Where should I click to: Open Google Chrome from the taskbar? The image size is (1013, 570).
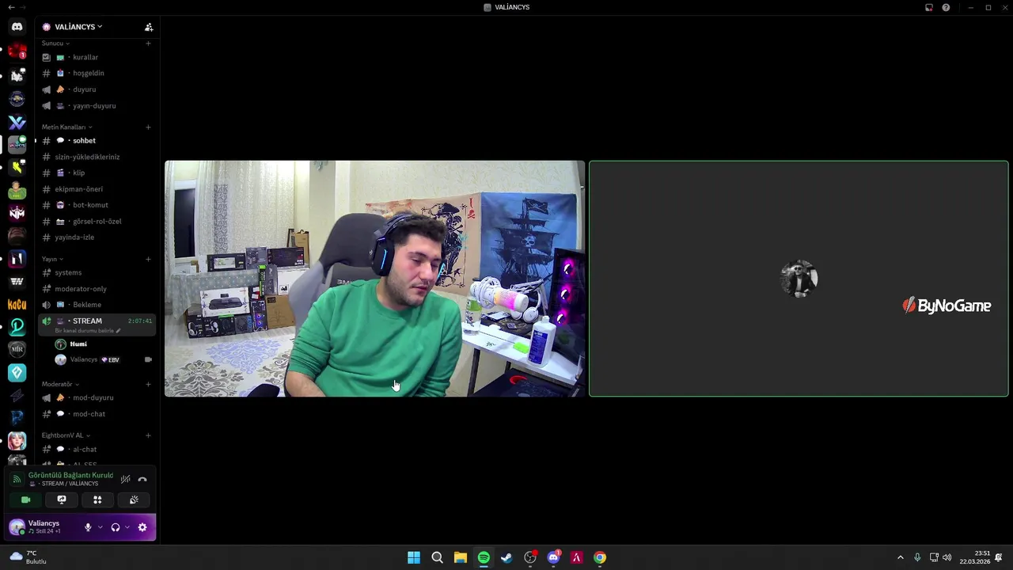[x=600, y=557]
